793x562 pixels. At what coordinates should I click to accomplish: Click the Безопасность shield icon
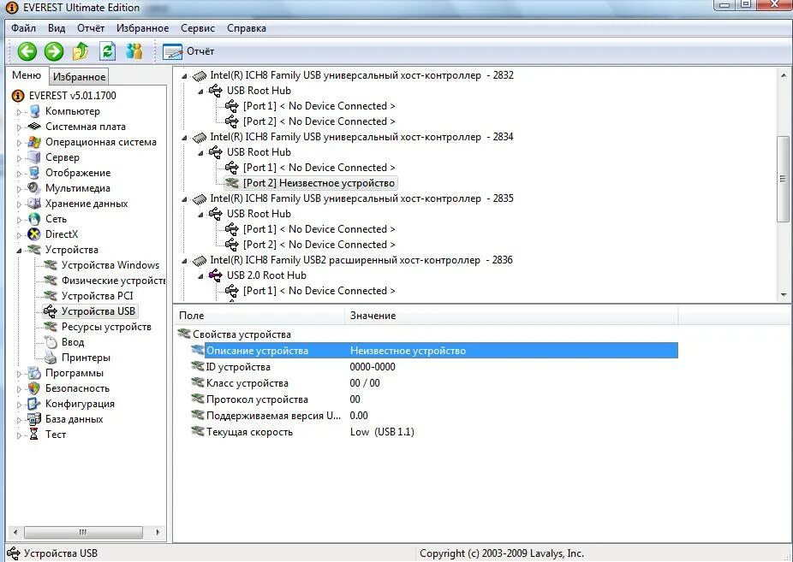35,387
